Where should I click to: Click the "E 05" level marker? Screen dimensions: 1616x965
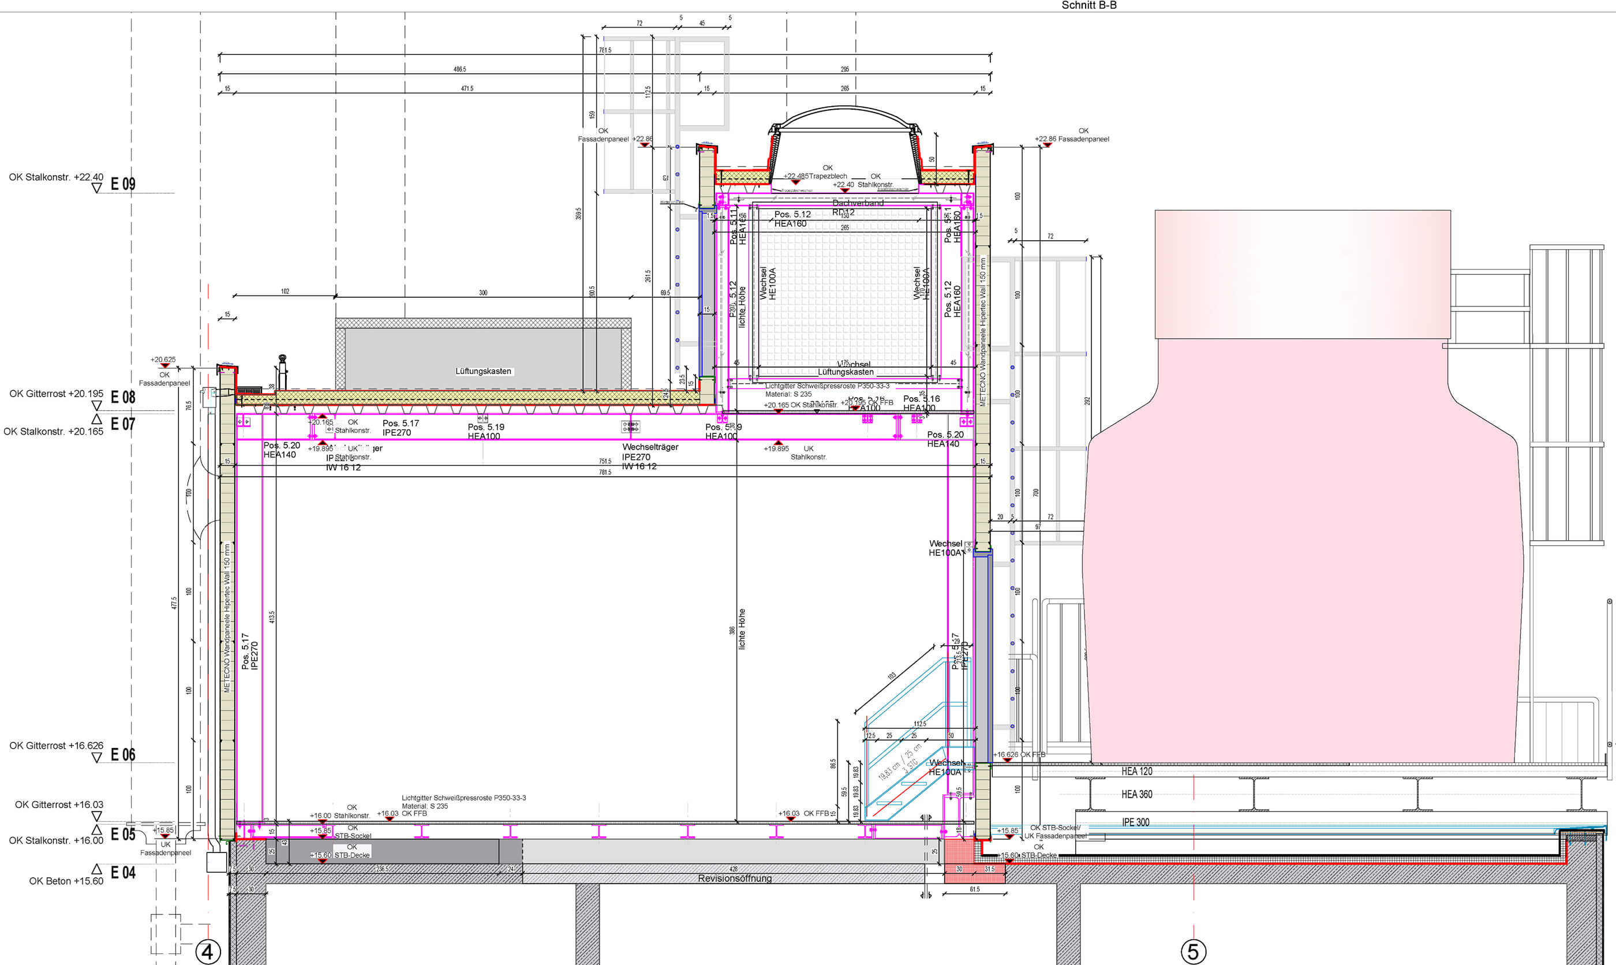click(x=123, y=835)
